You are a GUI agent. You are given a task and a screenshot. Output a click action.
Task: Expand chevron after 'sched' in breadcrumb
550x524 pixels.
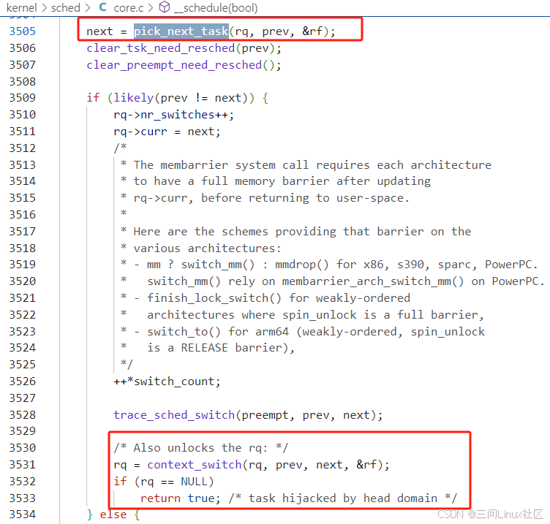coord(88,8)
